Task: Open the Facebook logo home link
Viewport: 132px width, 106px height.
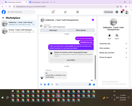Action: pyautogui.click(x=4, y=12)
